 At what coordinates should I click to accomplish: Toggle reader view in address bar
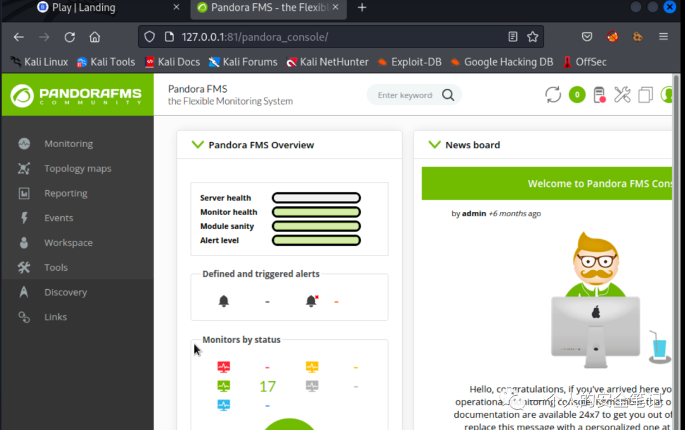[x=513, y=37]
